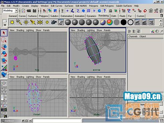Create a camera from the shelf

click(54, 22)
